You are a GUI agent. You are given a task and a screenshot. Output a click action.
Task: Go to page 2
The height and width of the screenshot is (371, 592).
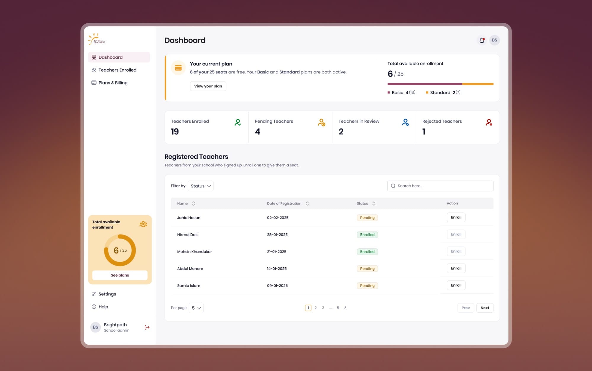[316, 308]
